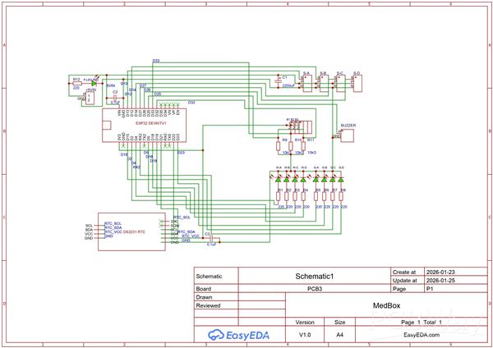Click the A4 size value

click(340, 335)
